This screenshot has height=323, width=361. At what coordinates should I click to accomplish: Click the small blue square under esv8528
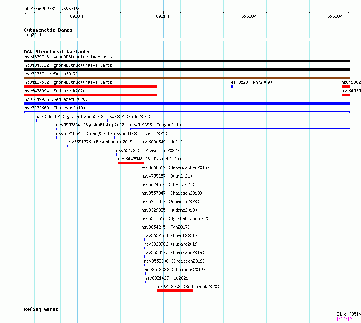point(232,86)
